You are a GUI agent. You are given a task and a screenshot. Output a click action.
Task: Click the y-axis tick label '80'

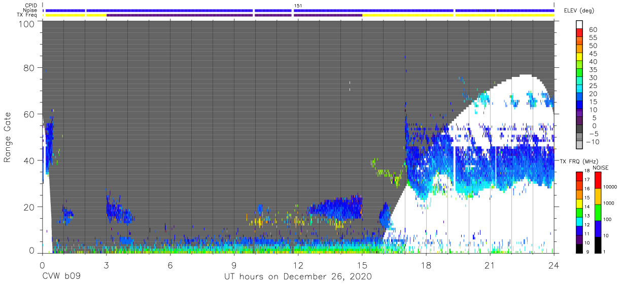[x=29, y=68]
